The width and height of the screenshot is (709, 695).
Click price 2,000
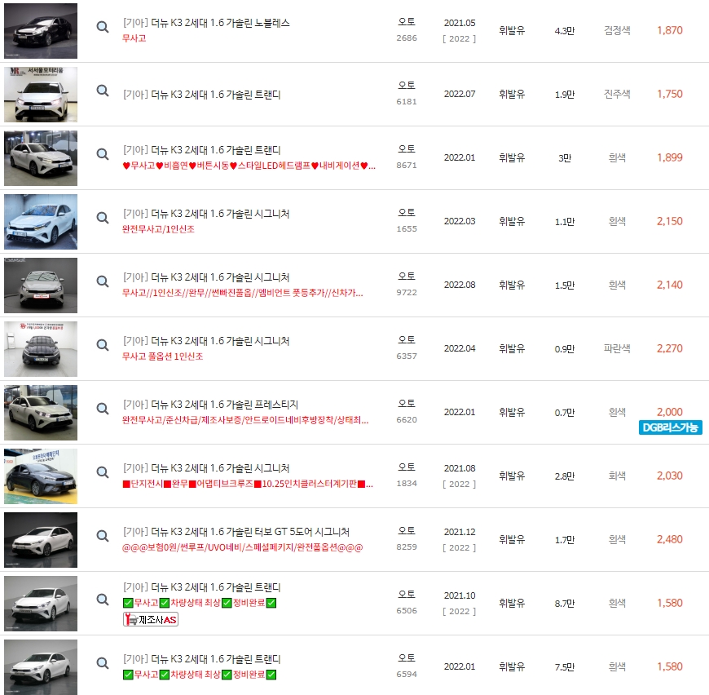click(x=670, y=412)
